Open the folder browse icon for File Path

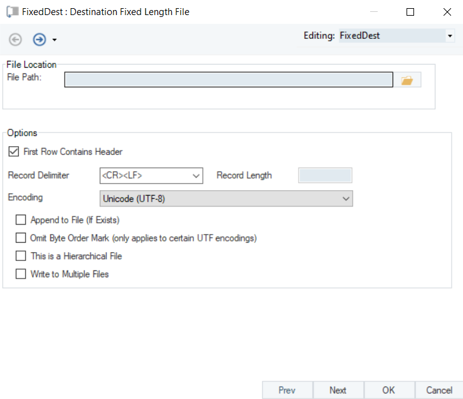click(407, 80)
